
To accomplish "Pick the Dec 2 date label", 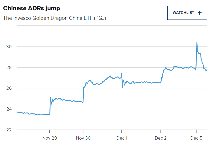I will (160, 138).
